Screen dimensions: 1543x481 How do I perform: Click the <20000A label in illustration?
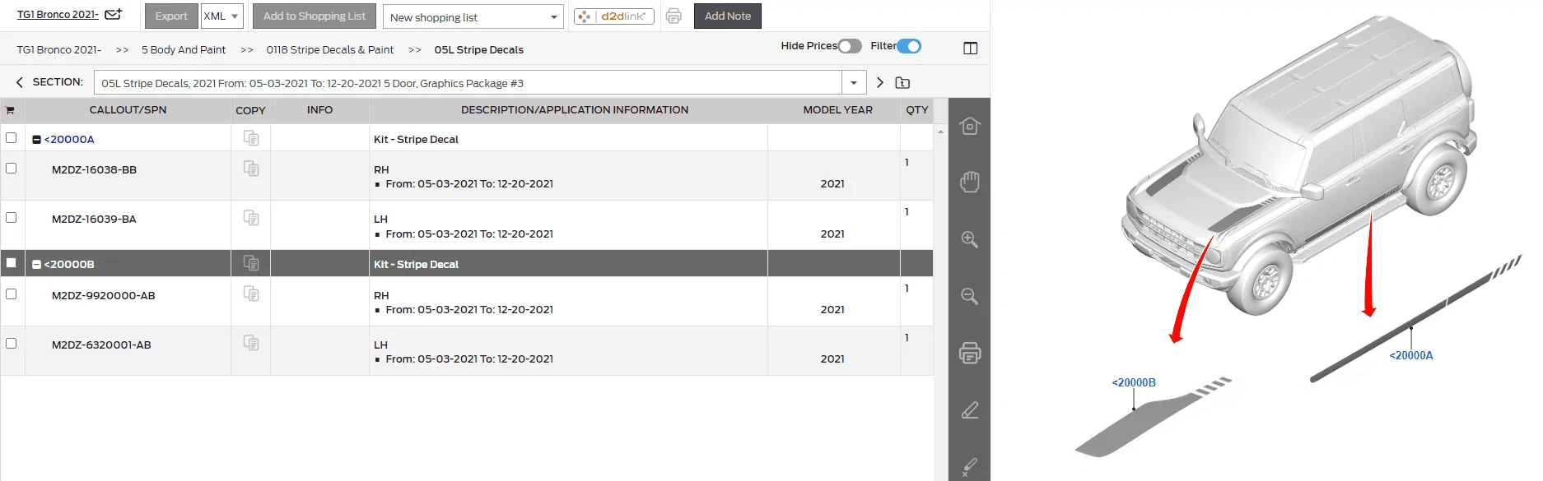(1411, 355)
